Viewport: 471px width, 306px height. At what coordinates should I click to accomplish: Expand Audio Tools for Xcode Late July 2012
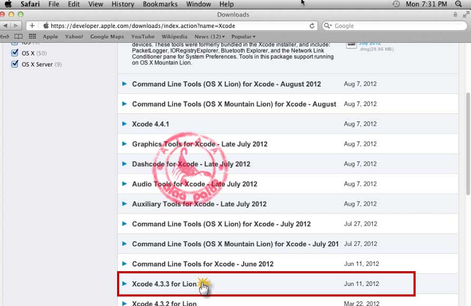124,184
